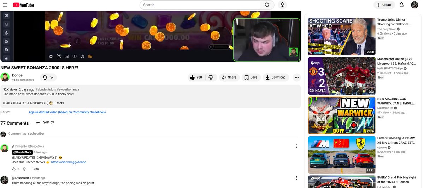Share the video
Viewport: 424px width, 188px height.
[x=229, y=77]
